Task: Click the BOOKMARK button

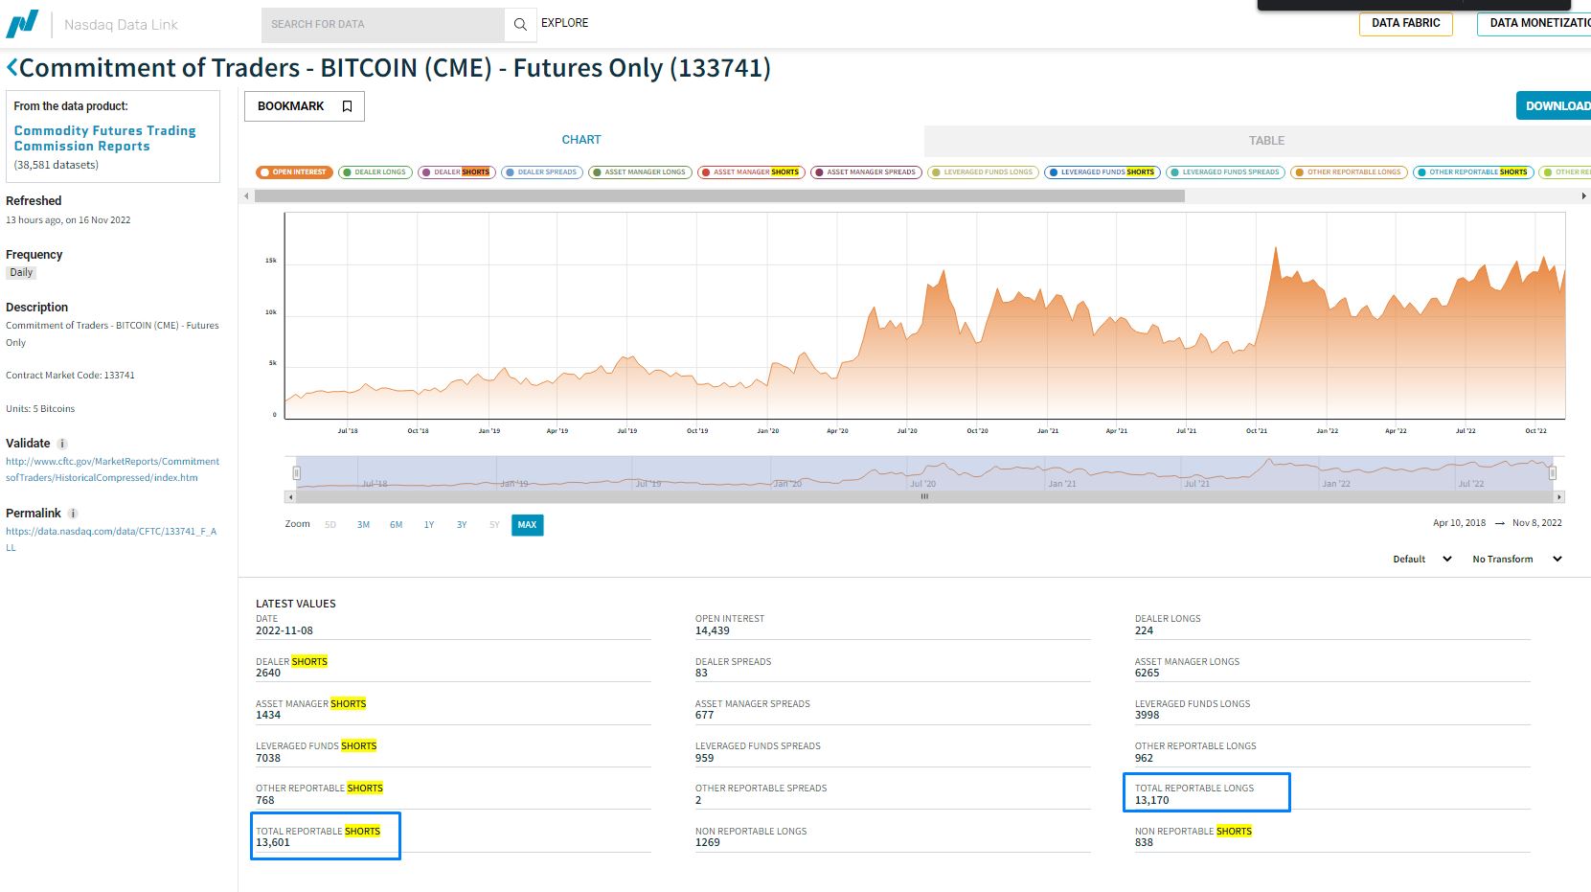Action: 305,106
